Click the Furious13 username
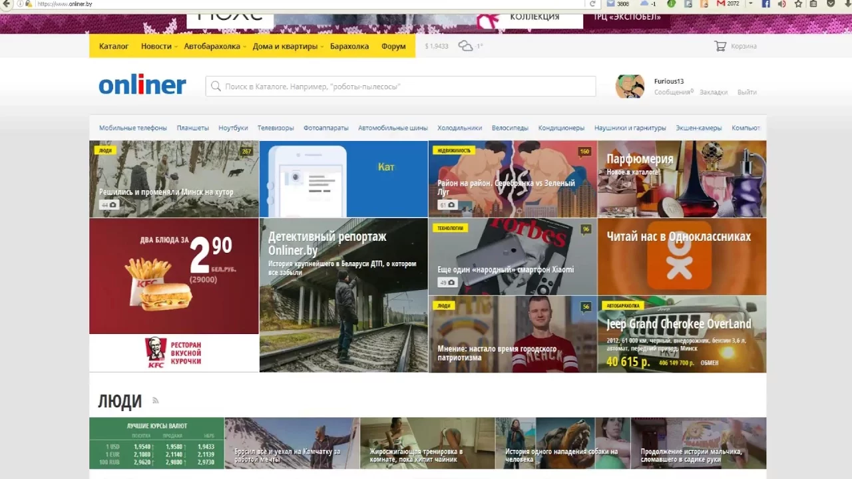The image size is (852, 479). click(x=669, y=81)
